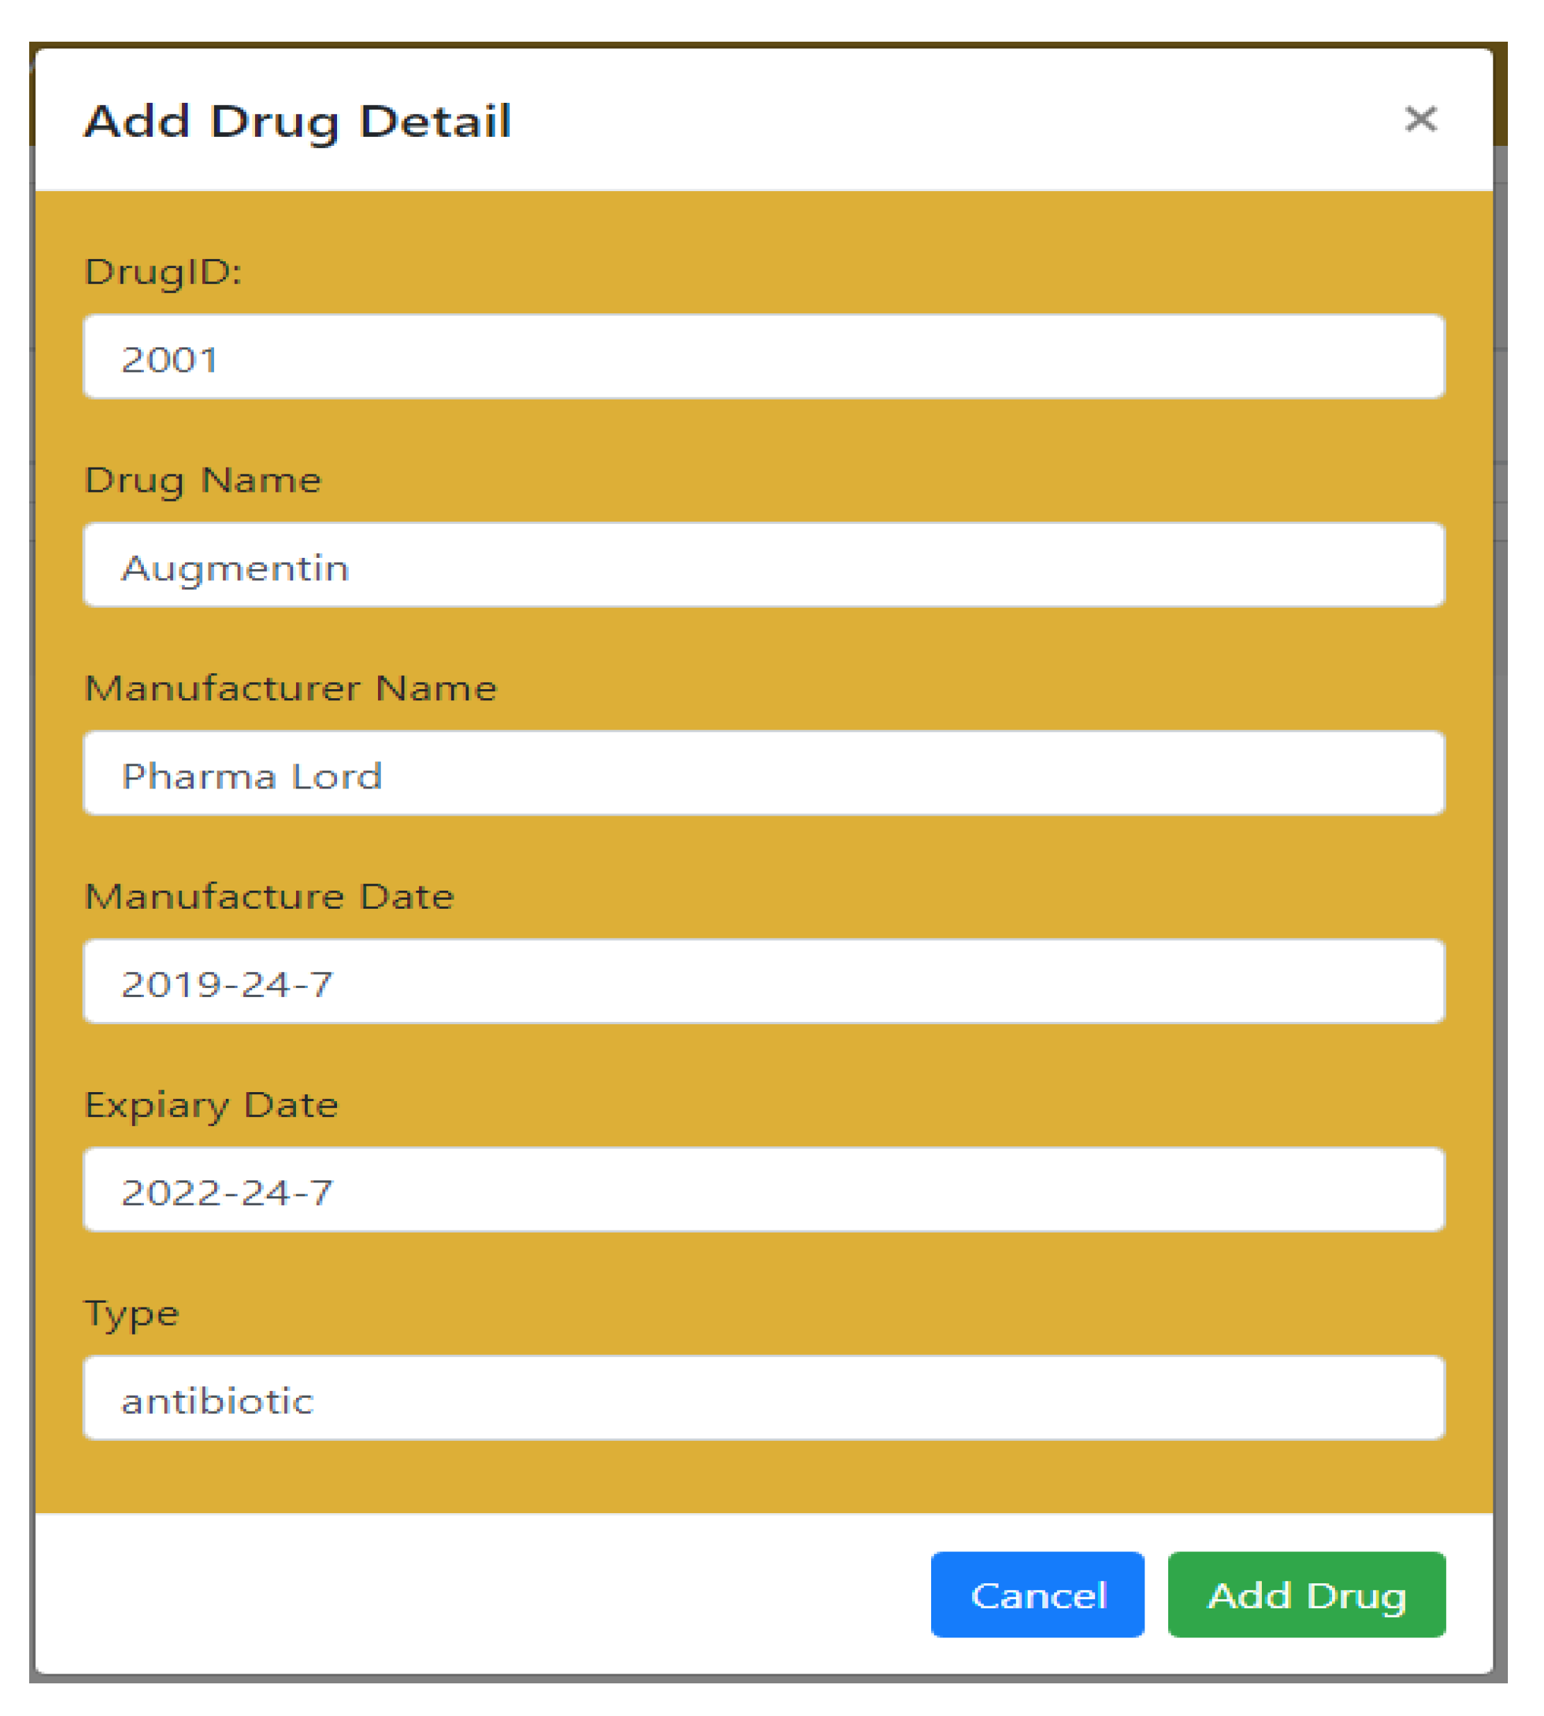Click the Type label
The width and height of the screenshot is (1544, 1716).
pyautogui.click(x=131, y=1314)
